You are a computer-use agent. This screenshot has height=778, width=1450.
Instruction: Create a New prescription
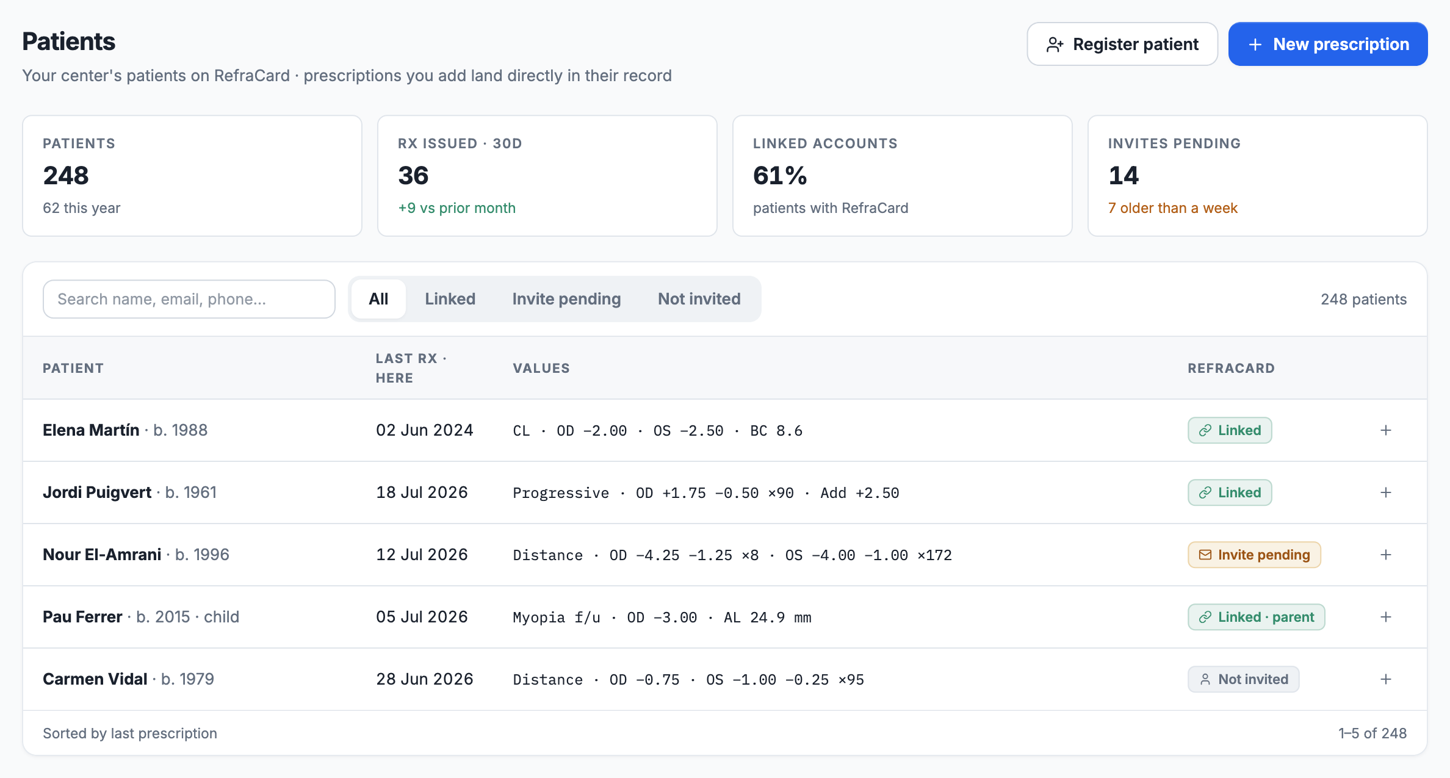tap(1328, 44)
